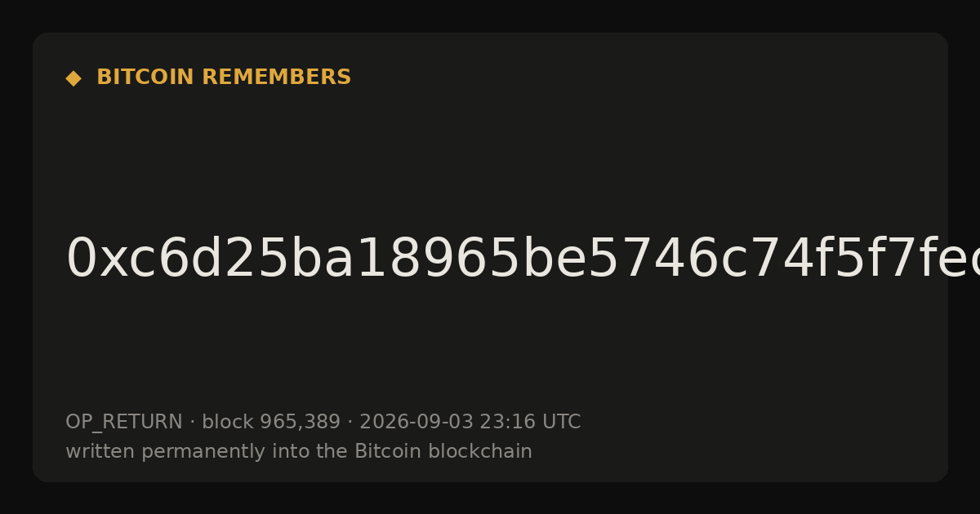Click the orange diamond icon beside the title
The image size is (980, 514).
tap(73, 78)
